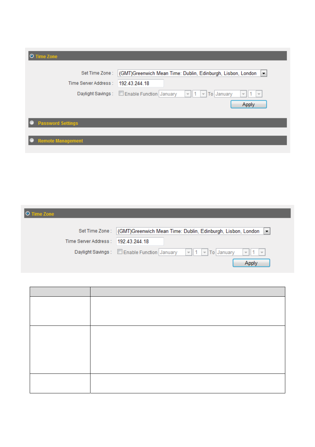Open daylight savings end month dropdown in upper panel
The image size is (315, 447).
(x=230, y=94)
